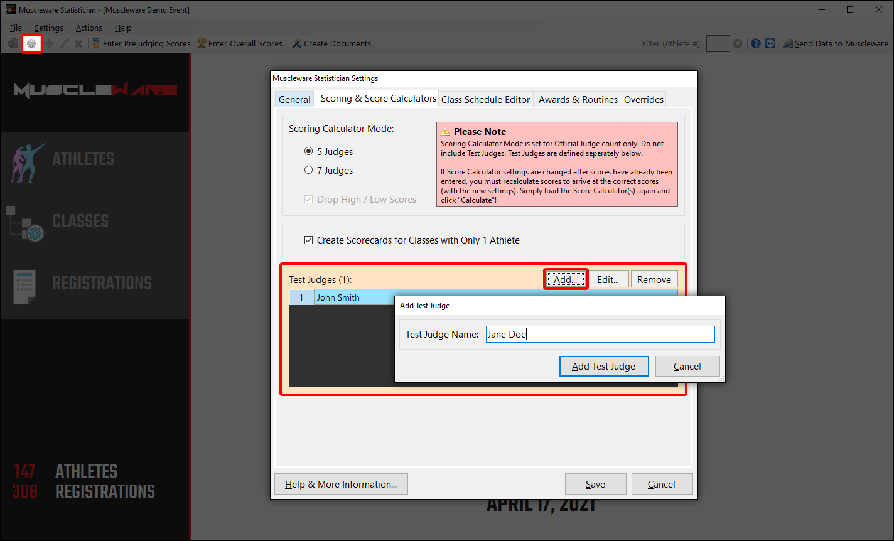The width and height of the screenshot is (894, 541).
Task: Click the Enter Overall Scores trophy icon
Action: coord(202,44)
